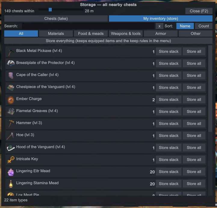Store all Lingering Eitr Mead

194,172
